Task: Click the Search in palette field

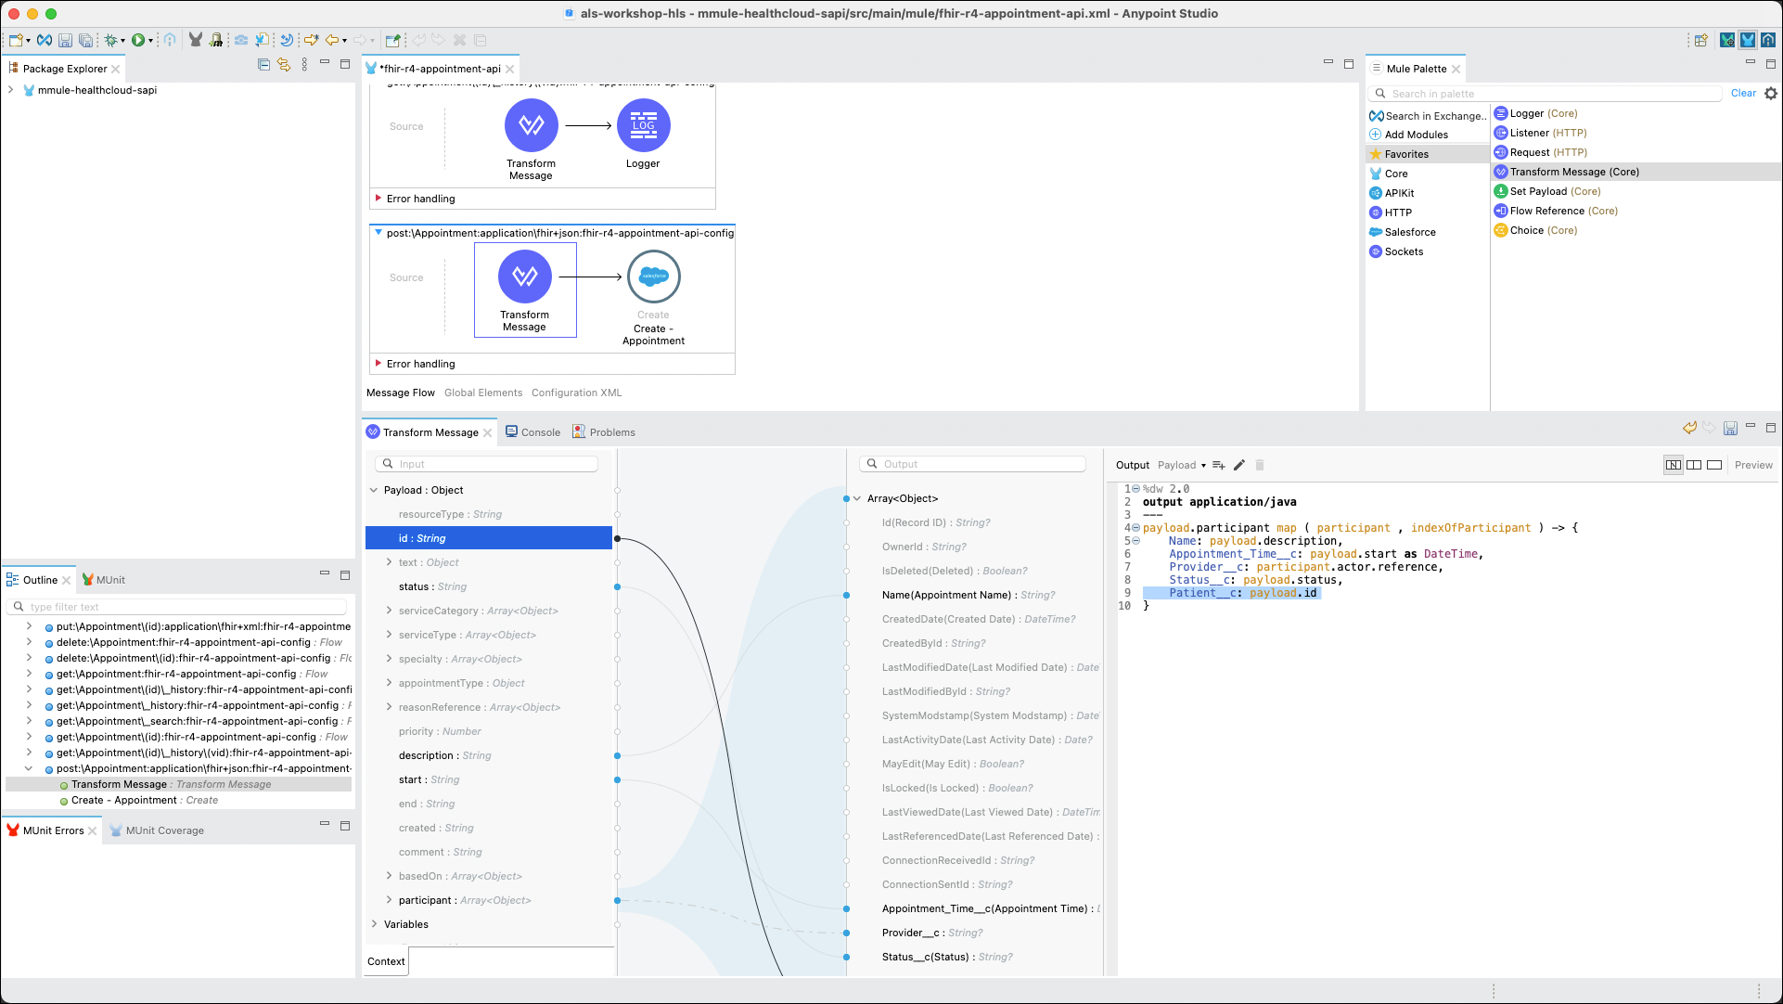Action: point(1546,94)
